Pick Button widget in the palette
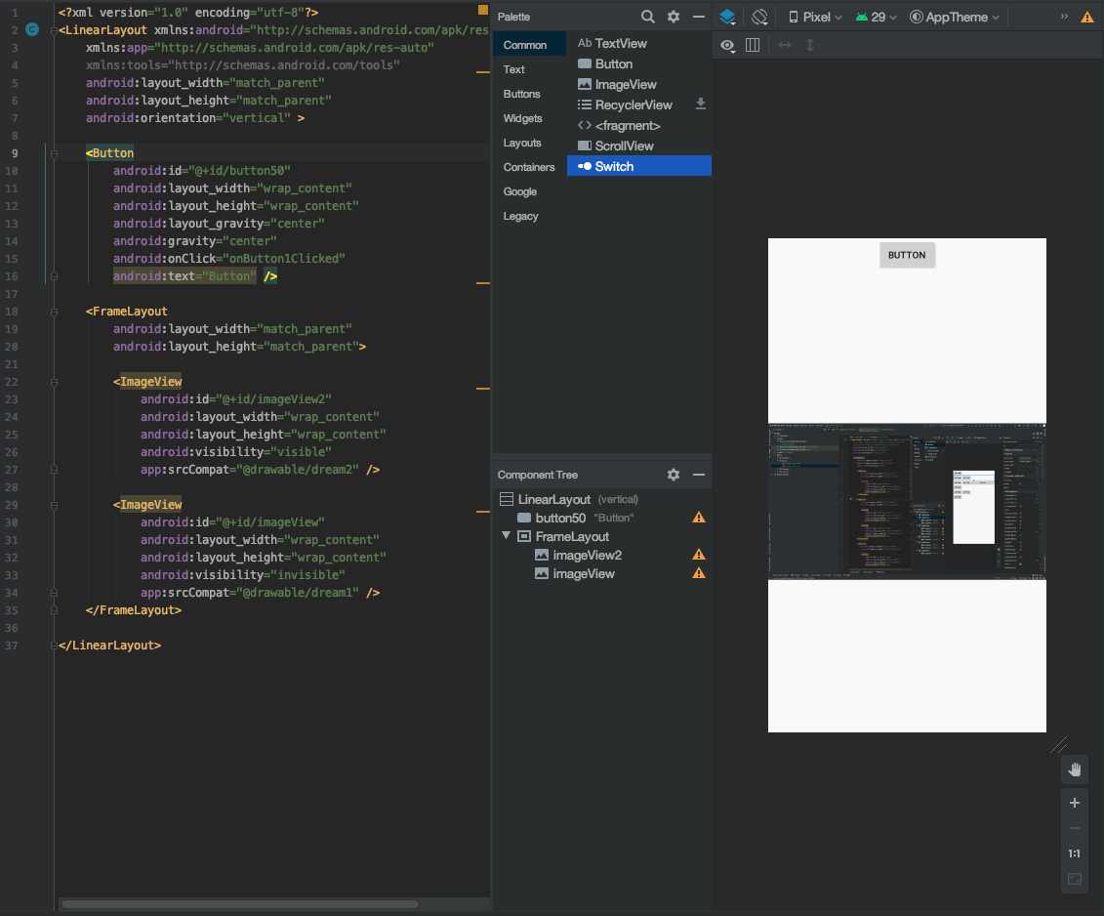Image resolution: width=1104 pixels, height=916 pixels. coord(638,63)
